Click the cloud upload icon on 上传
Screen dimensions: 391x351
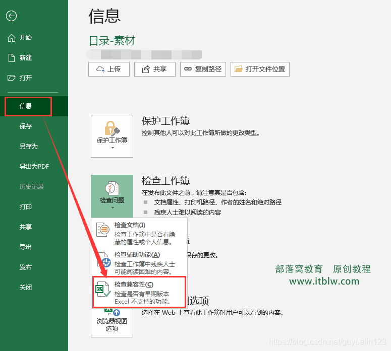pyautogui.click(x=100, y=69)
